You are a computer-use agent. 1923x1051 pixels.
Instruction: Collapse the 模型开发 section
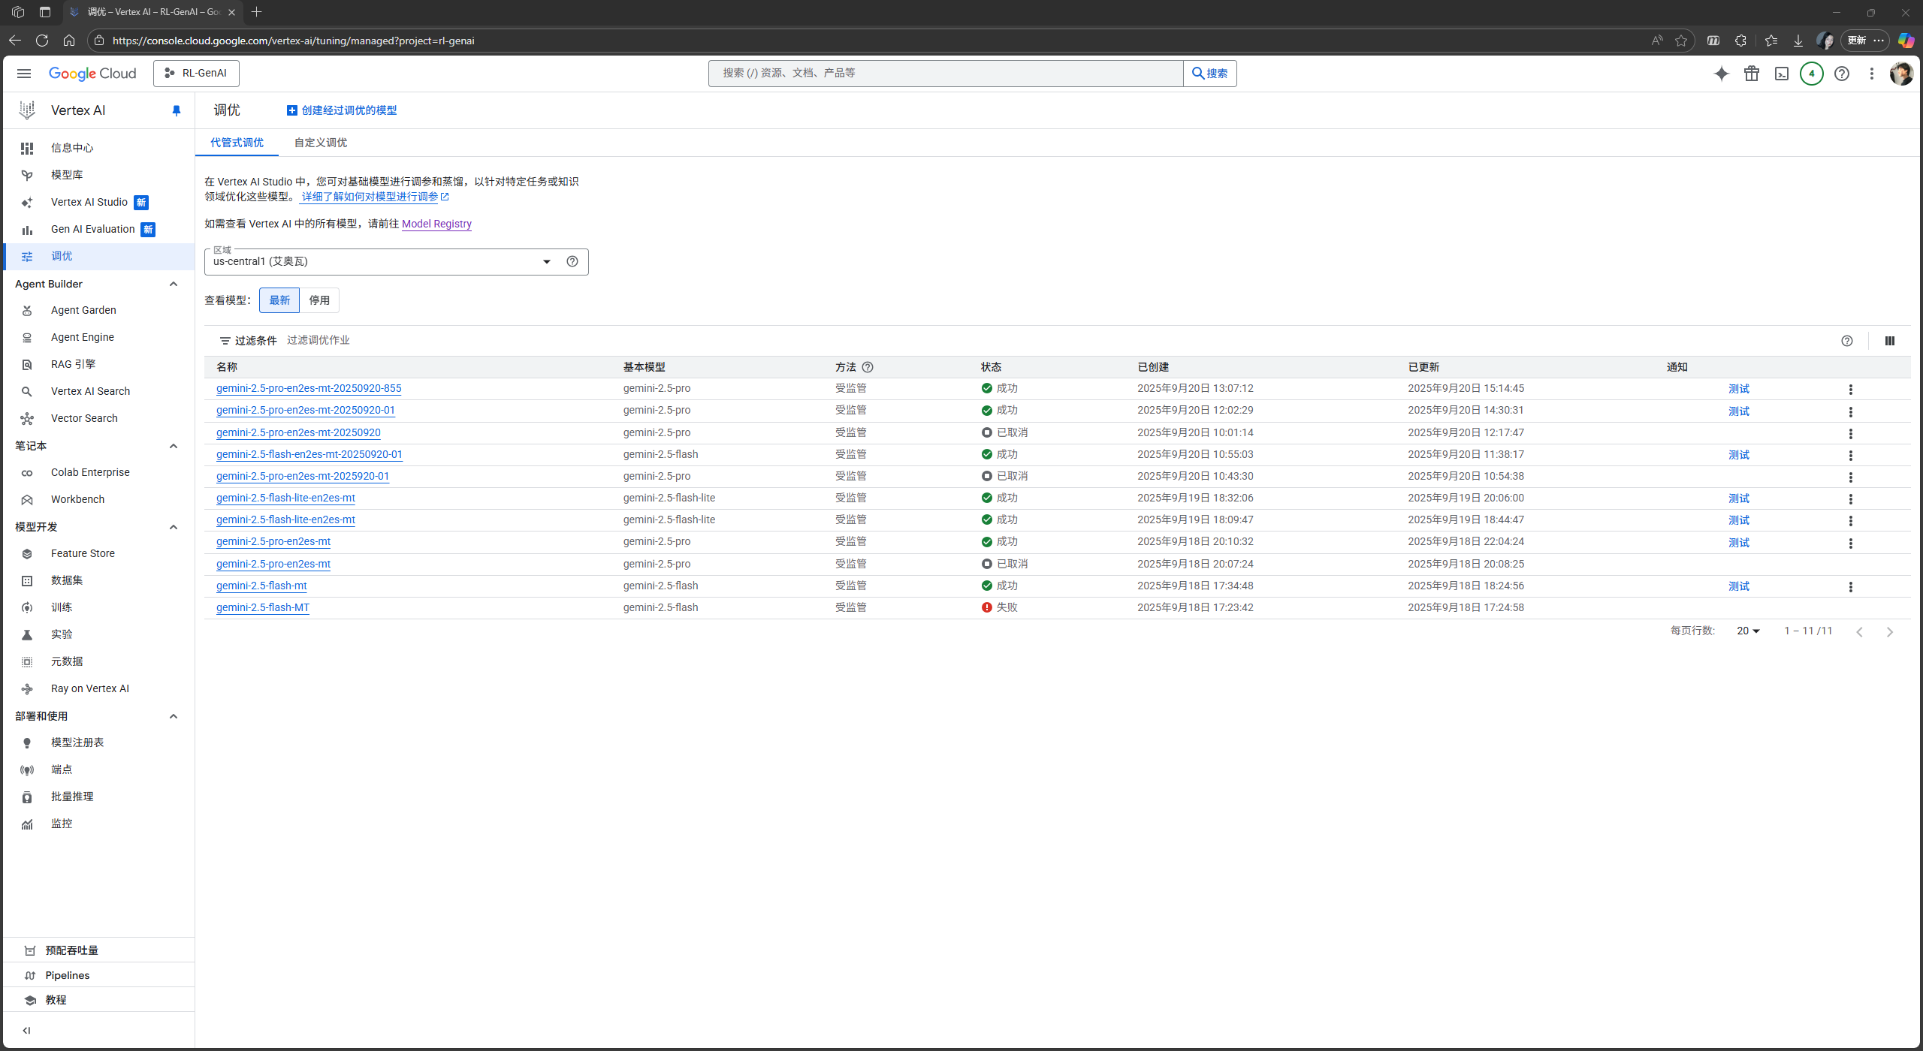point(174,527)
